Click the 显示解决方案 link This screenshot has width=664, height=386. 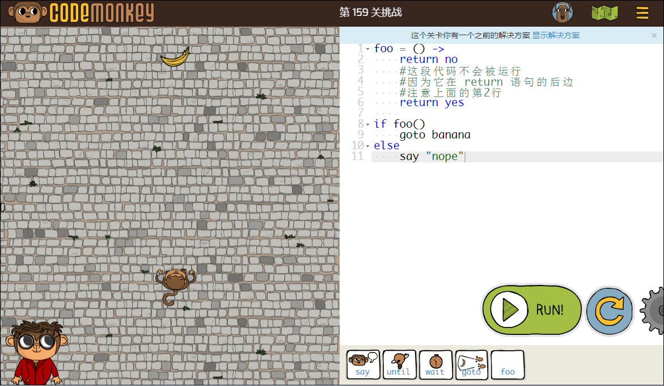tap(556, 35)
